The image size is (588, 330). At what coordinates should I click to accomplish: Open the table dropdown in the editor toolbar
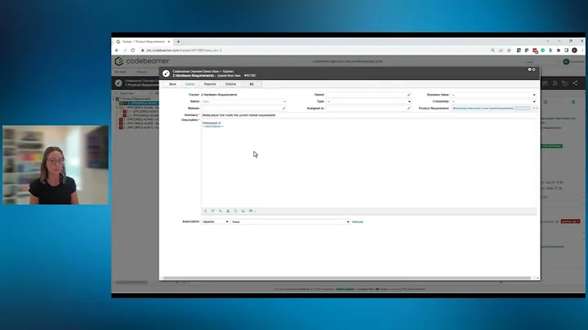point(252,211)
